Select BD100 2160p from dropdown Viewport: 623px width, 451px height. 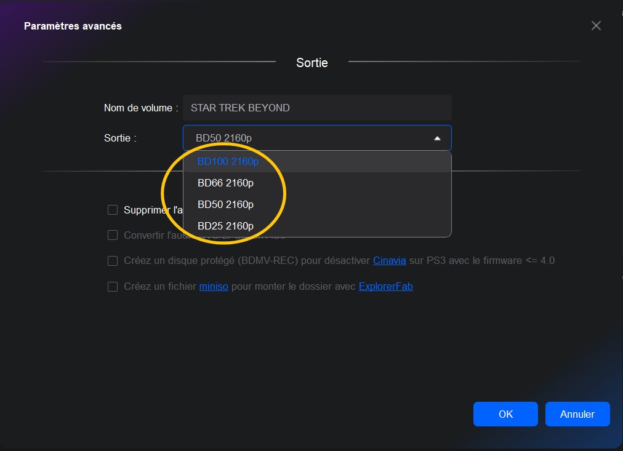pos(227,161)
